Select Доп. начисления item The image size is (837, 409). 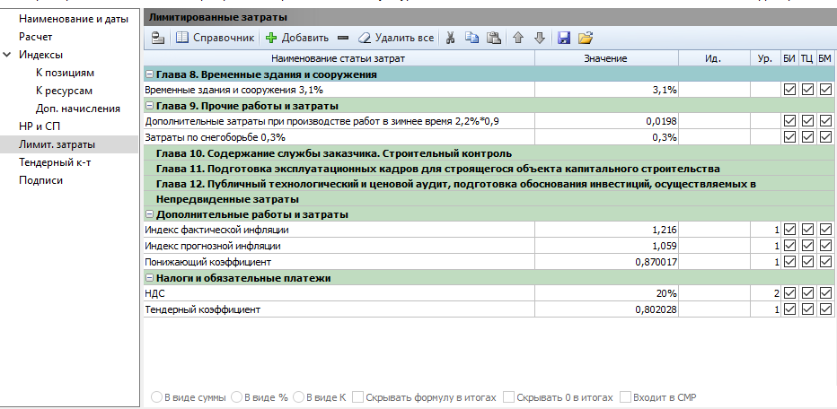click(78, 109)
